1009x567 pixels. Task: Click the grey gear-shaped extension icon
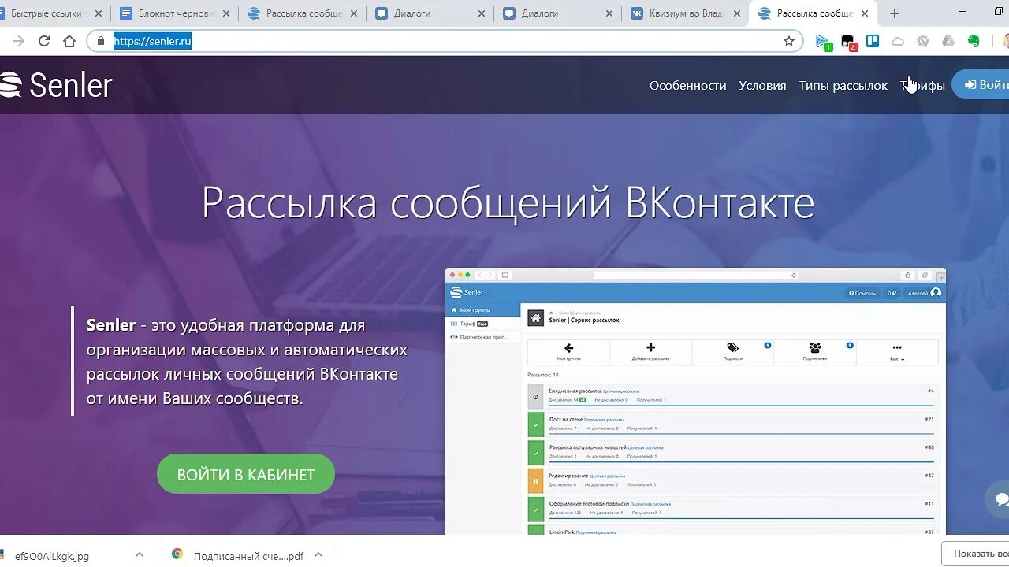pos(923,41)
